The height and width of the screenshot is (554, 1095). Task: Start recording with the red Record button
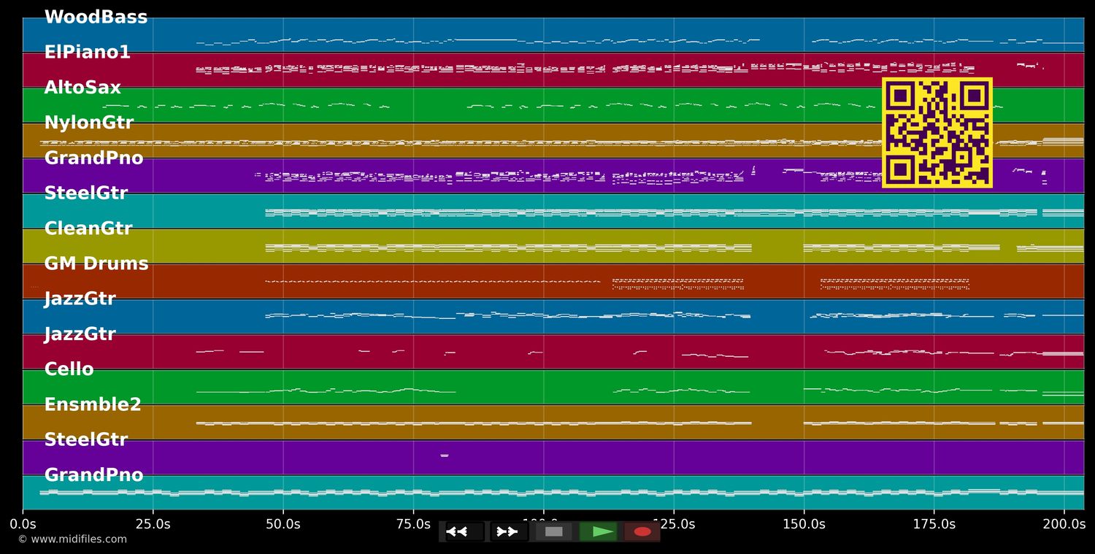[x=642, y=531]
